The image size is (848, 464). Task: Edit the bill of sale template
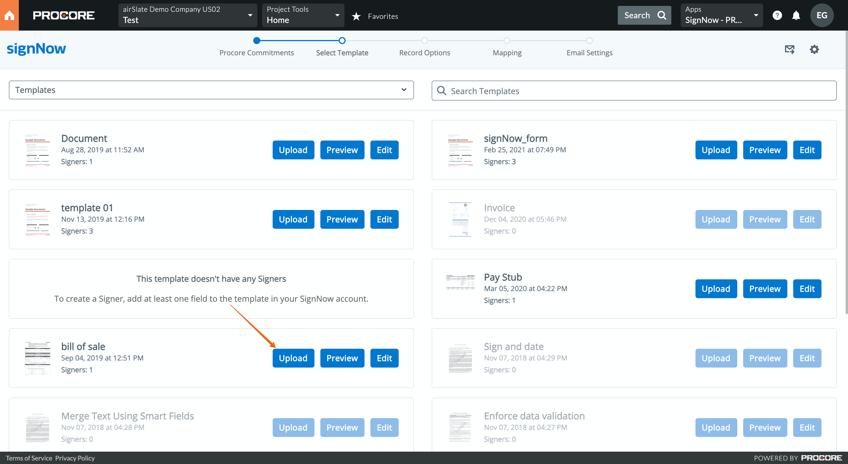(384, 358)
